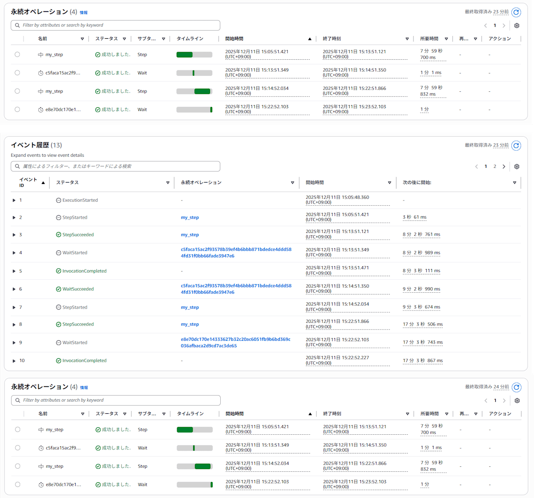Select the radio button for the c5faca15ac2f9 row

[x=17, y=73]
